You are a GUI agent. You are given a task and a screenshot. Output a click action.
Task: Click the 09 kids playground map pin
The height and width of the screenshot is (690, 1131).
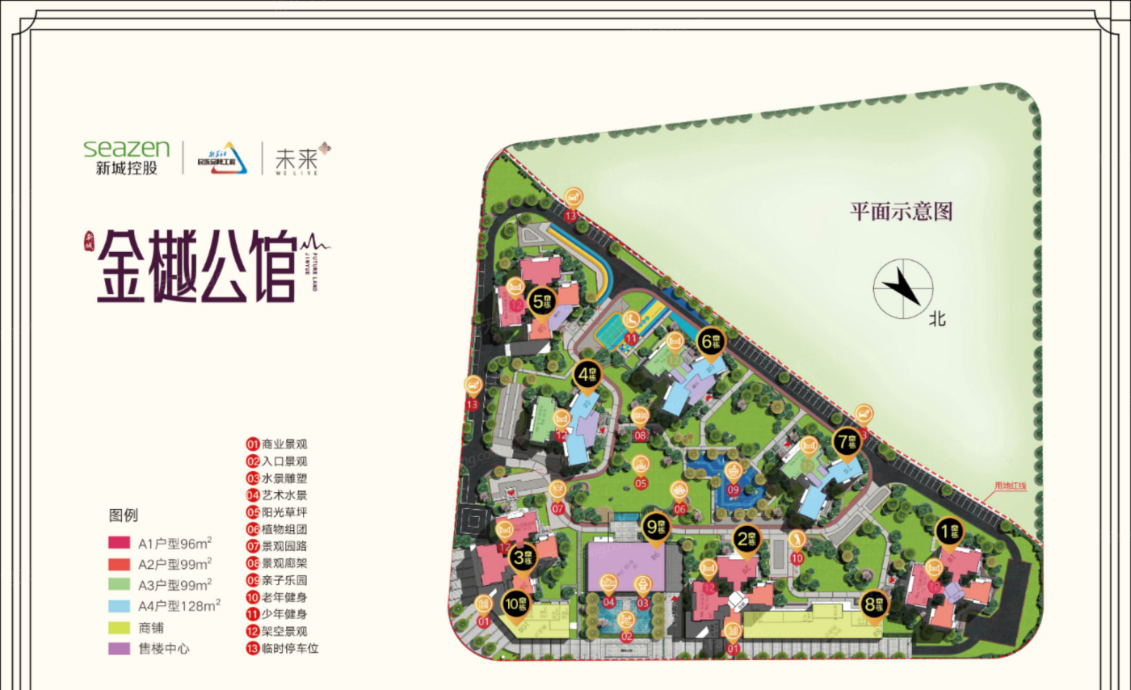point(733,479)
